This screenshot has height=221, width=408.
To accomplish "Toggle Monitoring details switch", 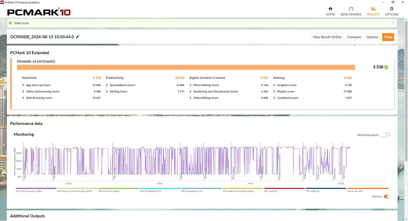I will (x=386, y=135).
